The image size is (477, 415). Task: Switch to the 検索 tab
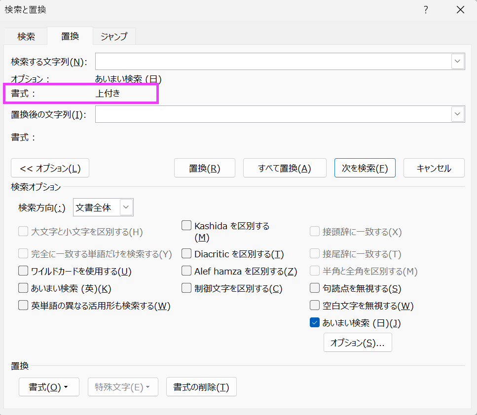(x=26, y=36)
